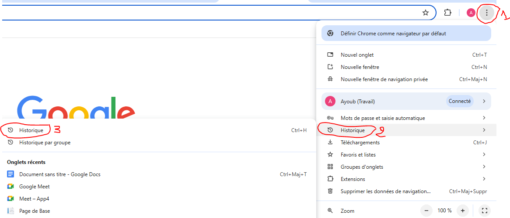Click the puzzle icon beside Extensions menu entry
Image resolution: width=510 pixels, height=218 pixels.
pos(330,179)
